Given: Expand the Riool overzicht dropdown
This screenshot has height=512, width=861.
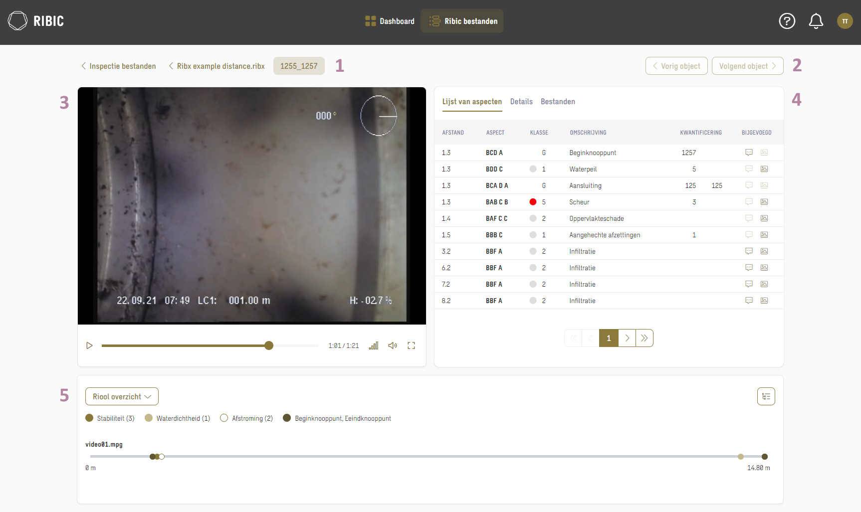Looking at the screenshot, I should coord(122,396).
